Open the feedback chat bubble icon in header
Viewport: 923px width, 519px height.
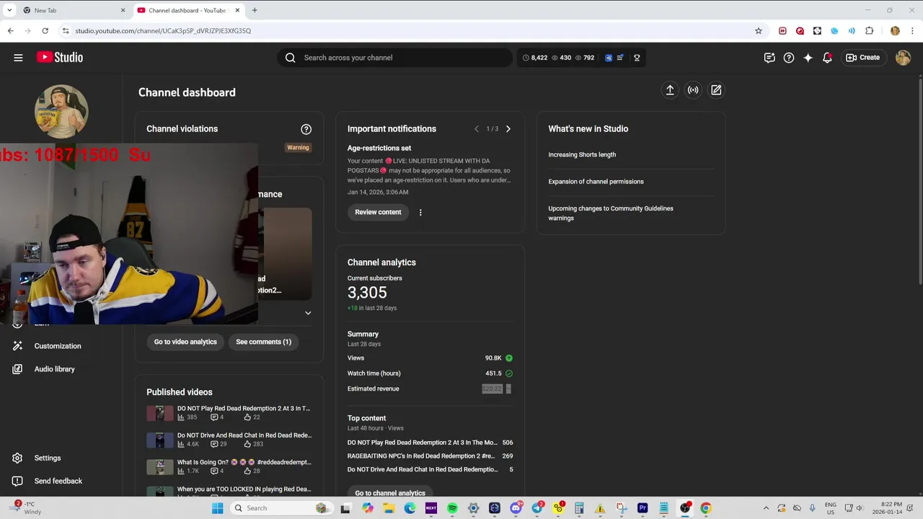pos(769,58)
